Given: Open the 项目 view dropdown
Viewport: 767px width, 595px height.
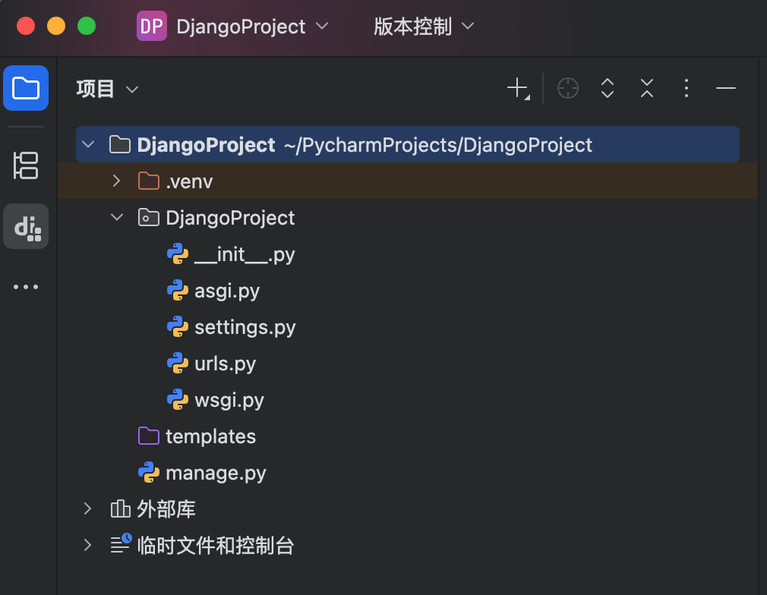Looking at the screenshot, I should click(107, 89).
